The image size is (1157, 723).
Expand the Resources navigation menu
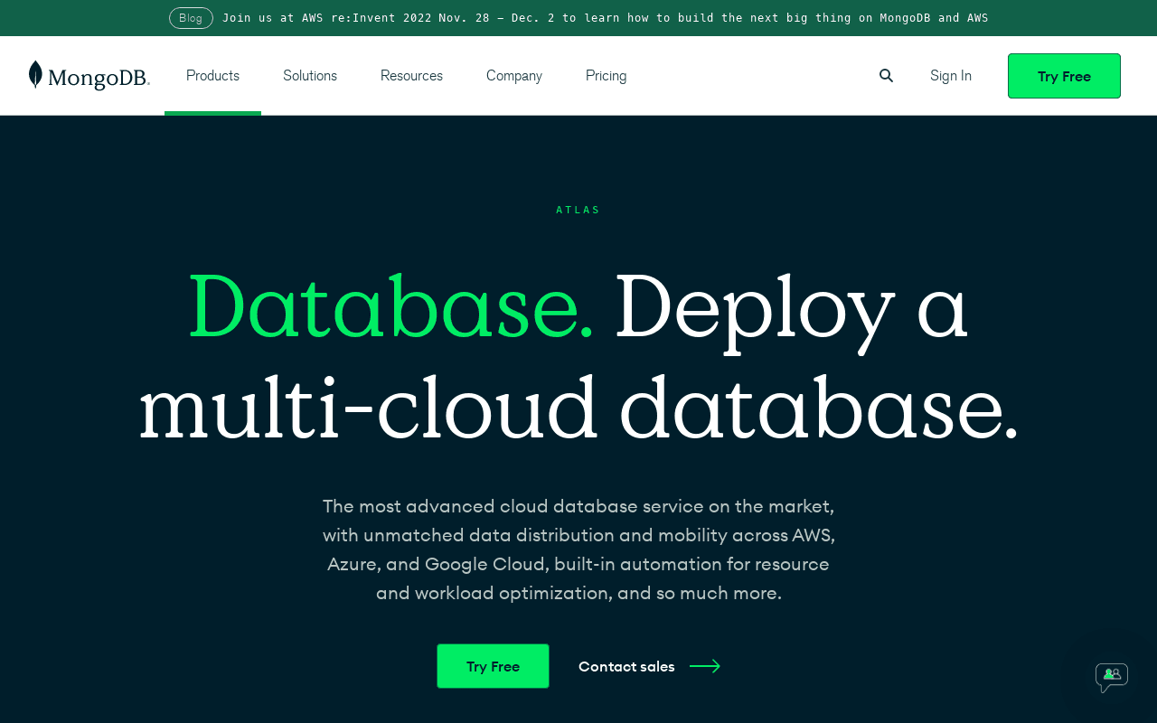coord(411,76)
